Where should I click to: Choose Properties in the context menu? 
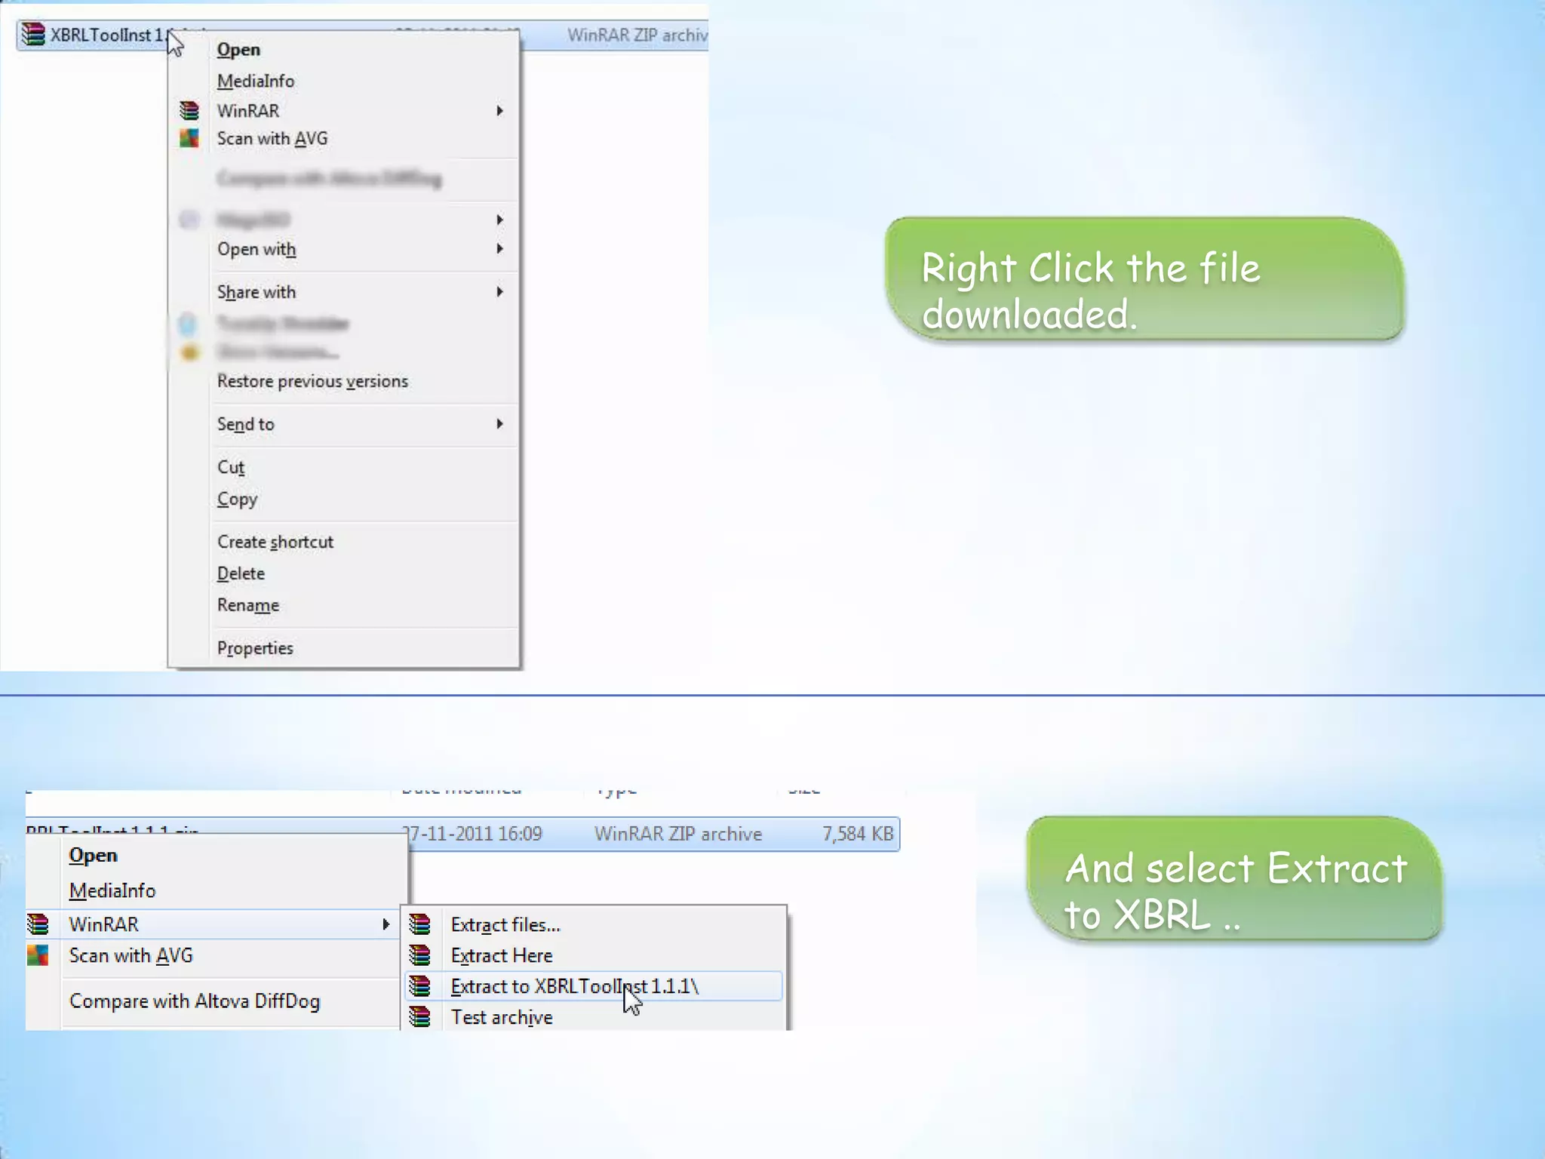[255, 648]
